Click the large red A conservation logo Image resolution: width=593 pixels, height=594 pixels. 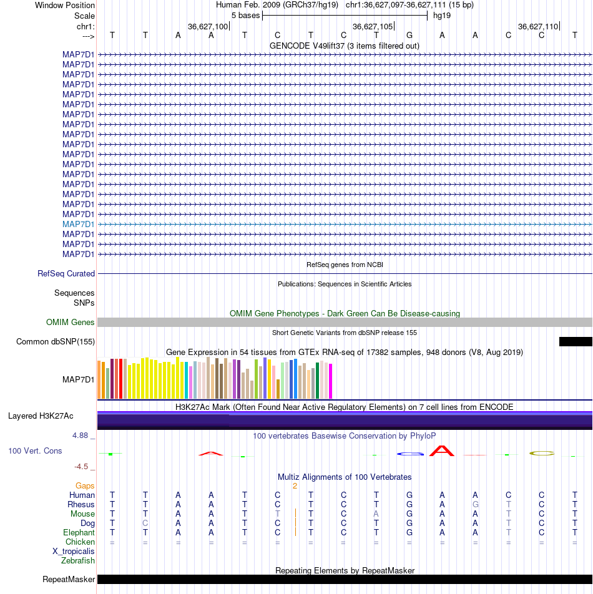tap(442, 450)
